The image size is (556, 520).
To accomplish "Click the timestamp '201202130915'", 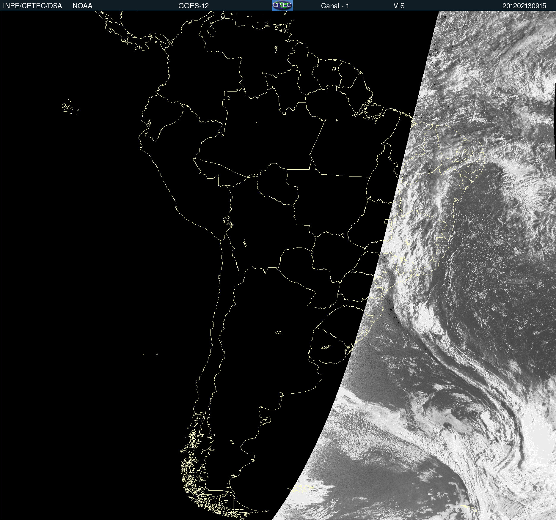I will pyautogui.click(x=524, y=6).
